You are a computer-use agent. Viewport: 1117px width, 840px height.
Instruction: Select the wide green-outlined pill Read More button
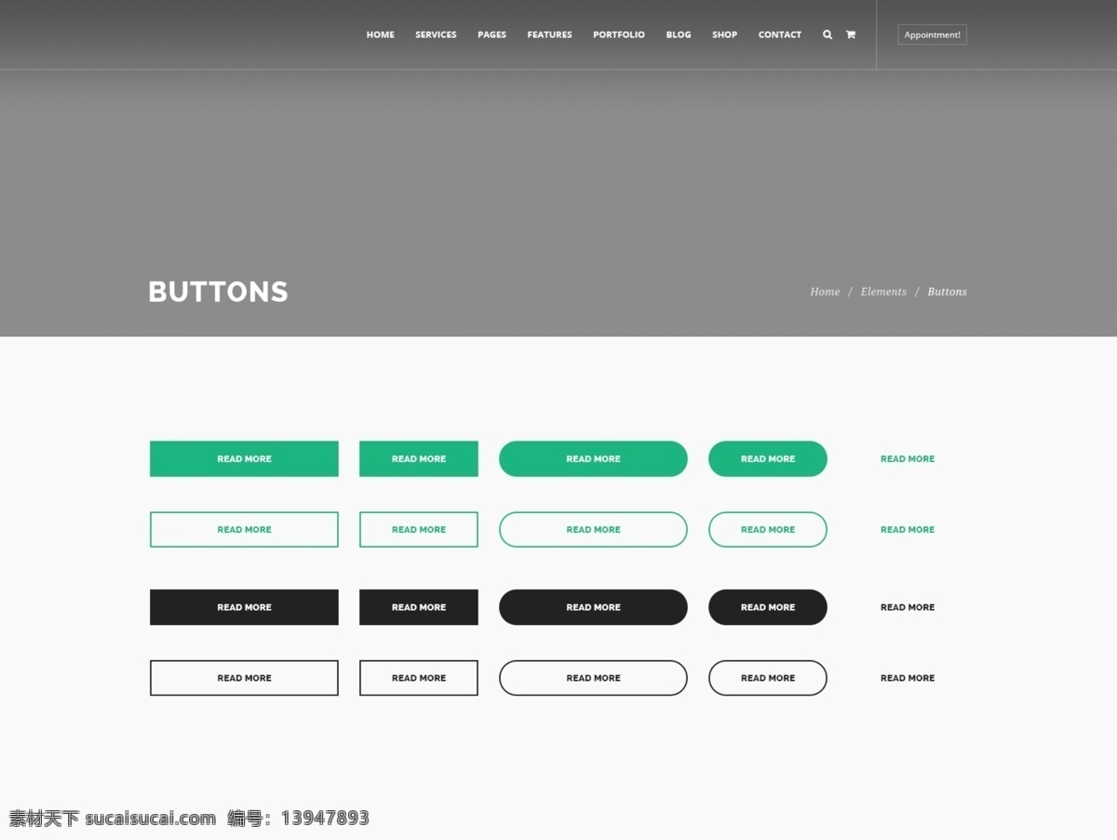593,530
